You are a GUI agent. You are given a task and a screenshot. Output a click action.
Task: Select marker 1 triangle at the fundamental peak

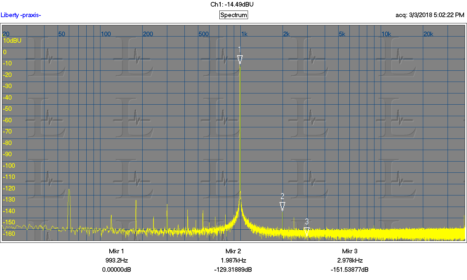(x=240, y=60)
